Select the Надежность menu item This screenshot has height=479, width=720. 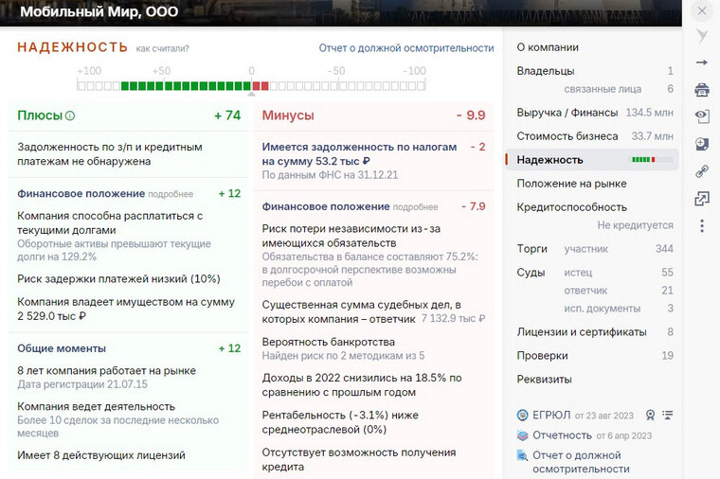592,160
